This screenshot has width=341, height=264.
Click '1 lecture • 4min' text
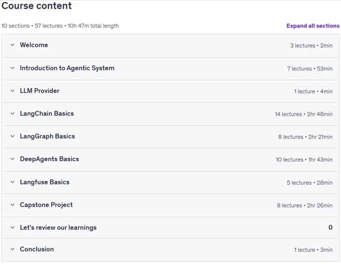click(x=313, y=92)
